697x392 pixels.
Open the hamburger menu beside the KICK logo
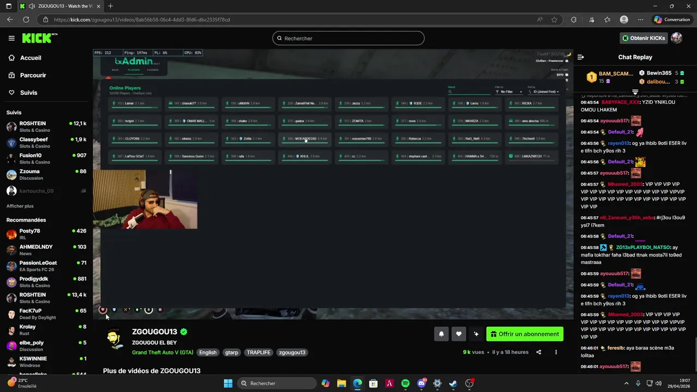11,38
